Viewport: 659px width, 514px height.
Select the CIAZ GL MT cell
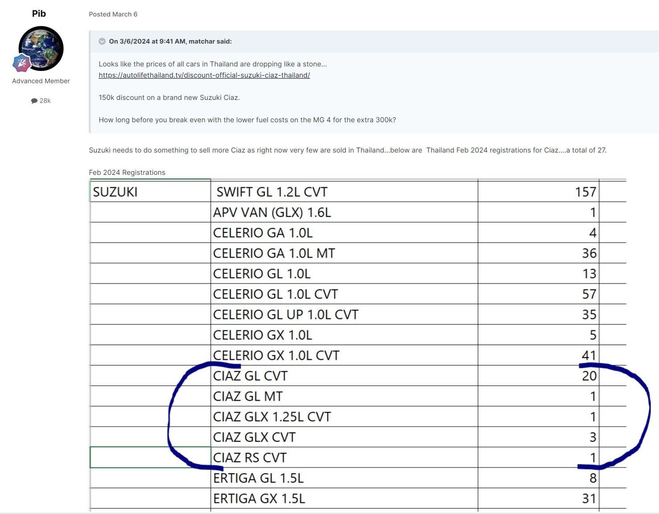(x=344, y=396)
